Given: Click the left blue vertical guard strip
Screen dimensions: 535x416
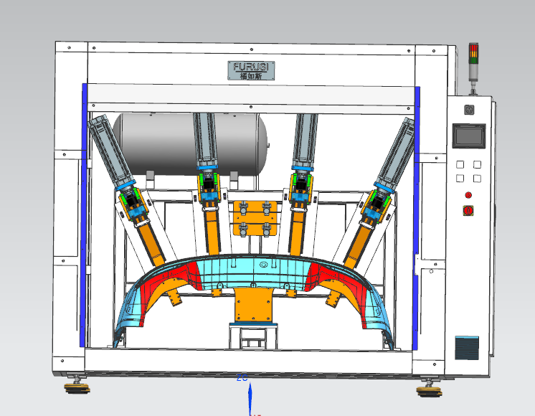Looking at the screenshot, I should click(85, 215).
